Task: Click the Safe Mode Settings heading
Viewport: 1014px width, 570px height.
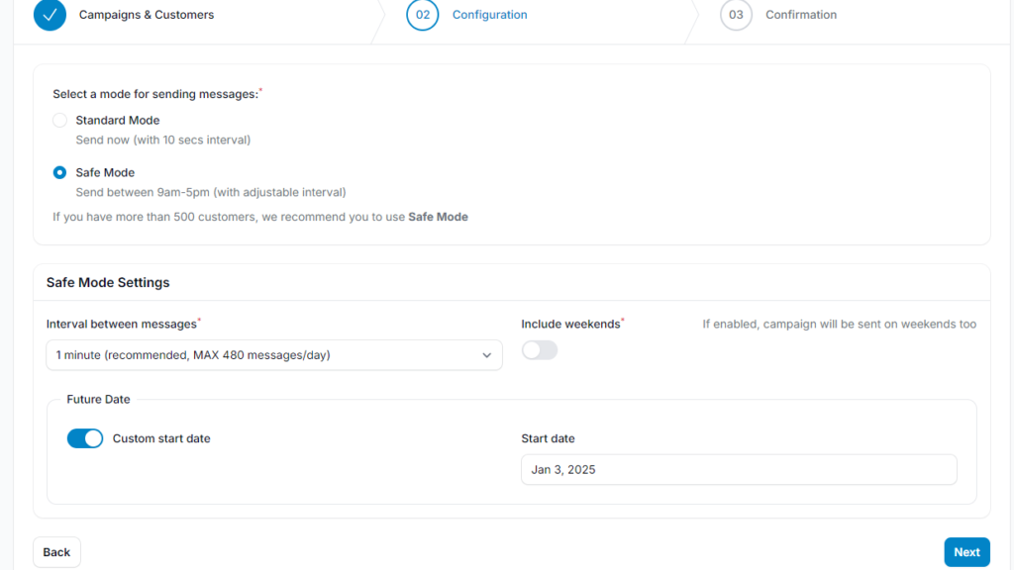Action: click(x=108, y=282)
